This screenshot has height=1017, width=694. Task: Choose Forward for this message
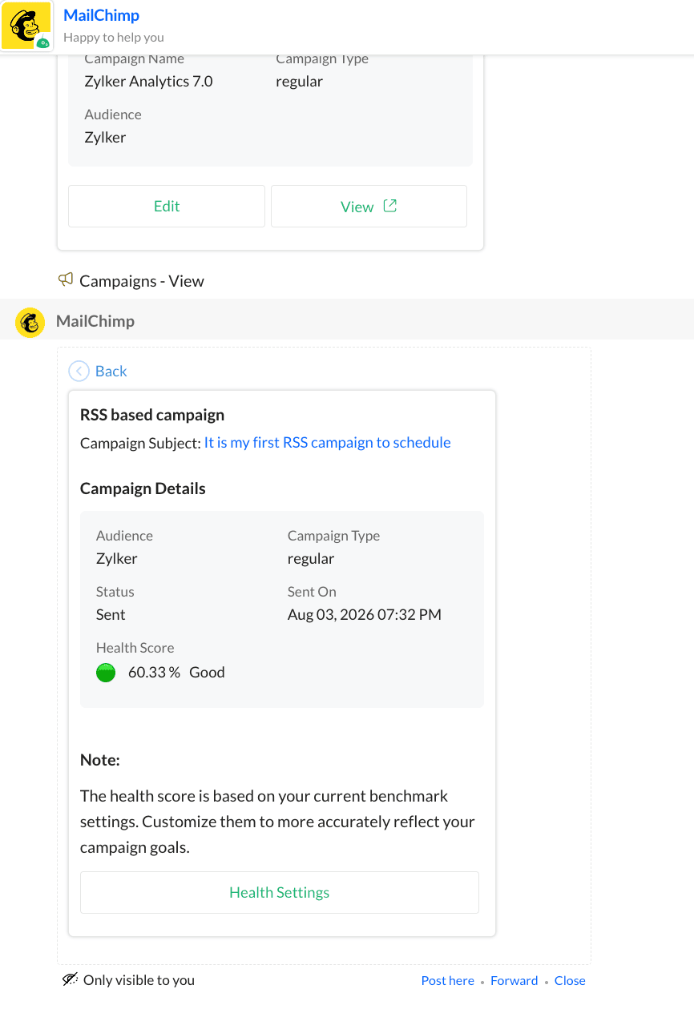514,980
